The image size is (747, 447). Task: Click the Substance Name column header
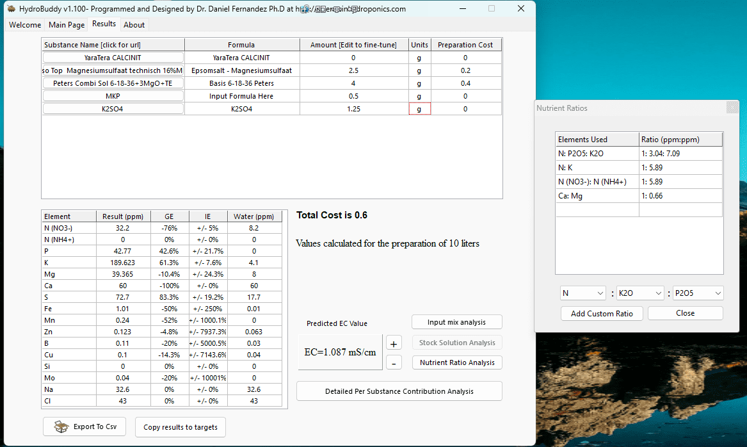(x=113, y=45)
